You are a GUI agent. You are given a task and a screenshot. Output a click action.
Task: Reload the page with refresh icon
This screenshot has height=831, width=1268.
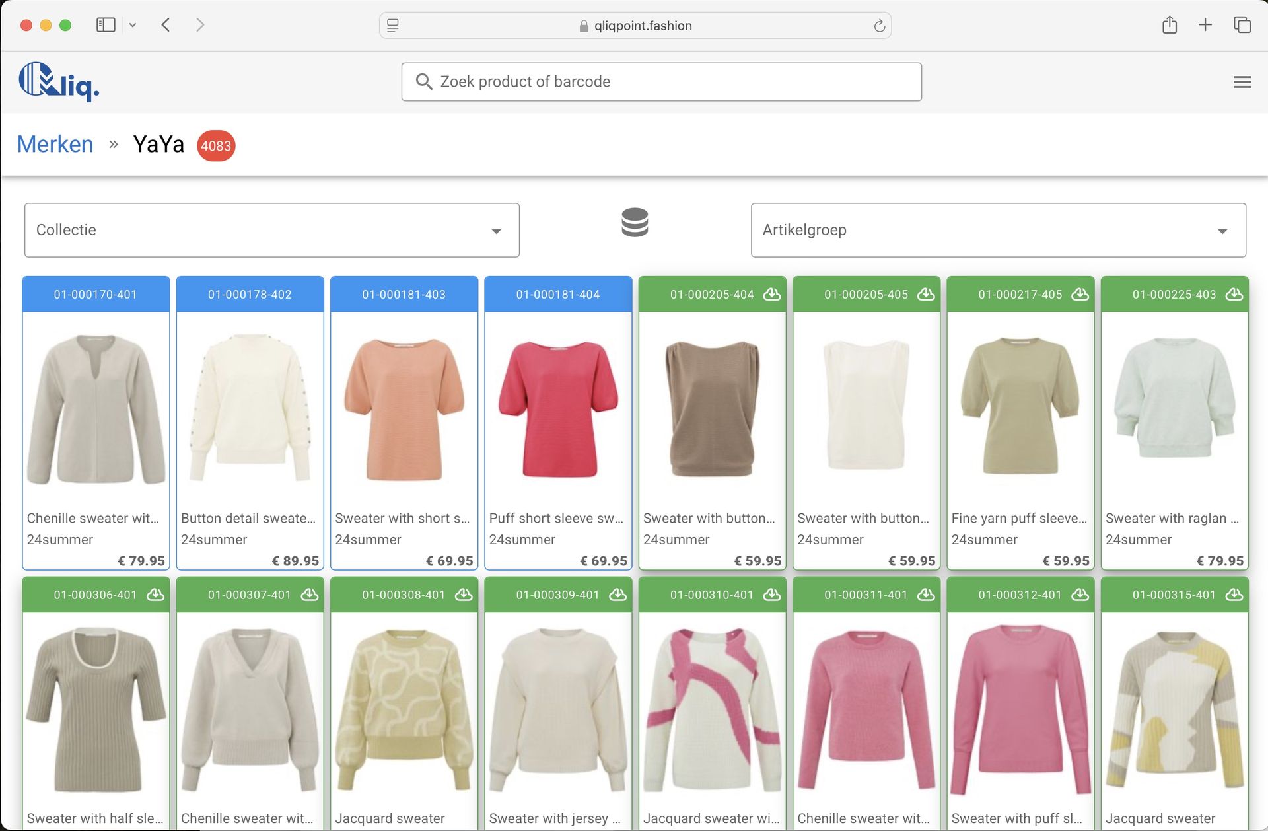[879, 26]
